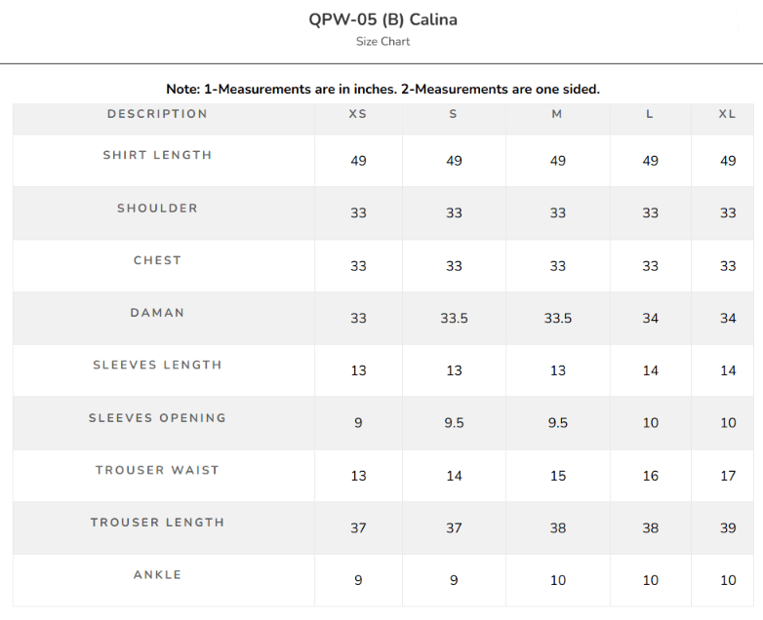Click the TROUSER LENGTH row label
This screenshot has height=620, width=763.
(158, 523)
